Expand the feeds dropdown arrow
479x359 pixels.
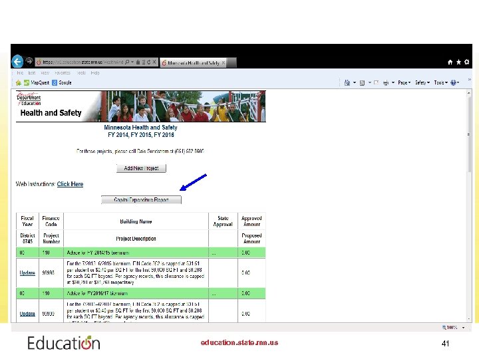(370, 82)
